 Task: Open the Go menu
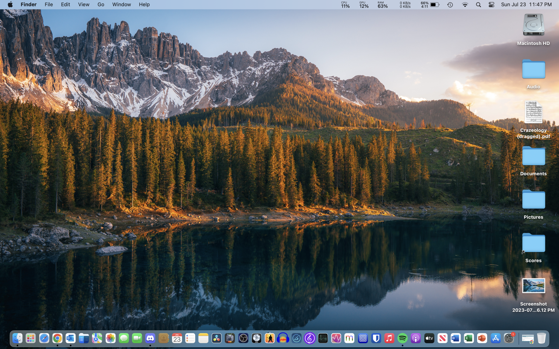(x=101, y=4)
